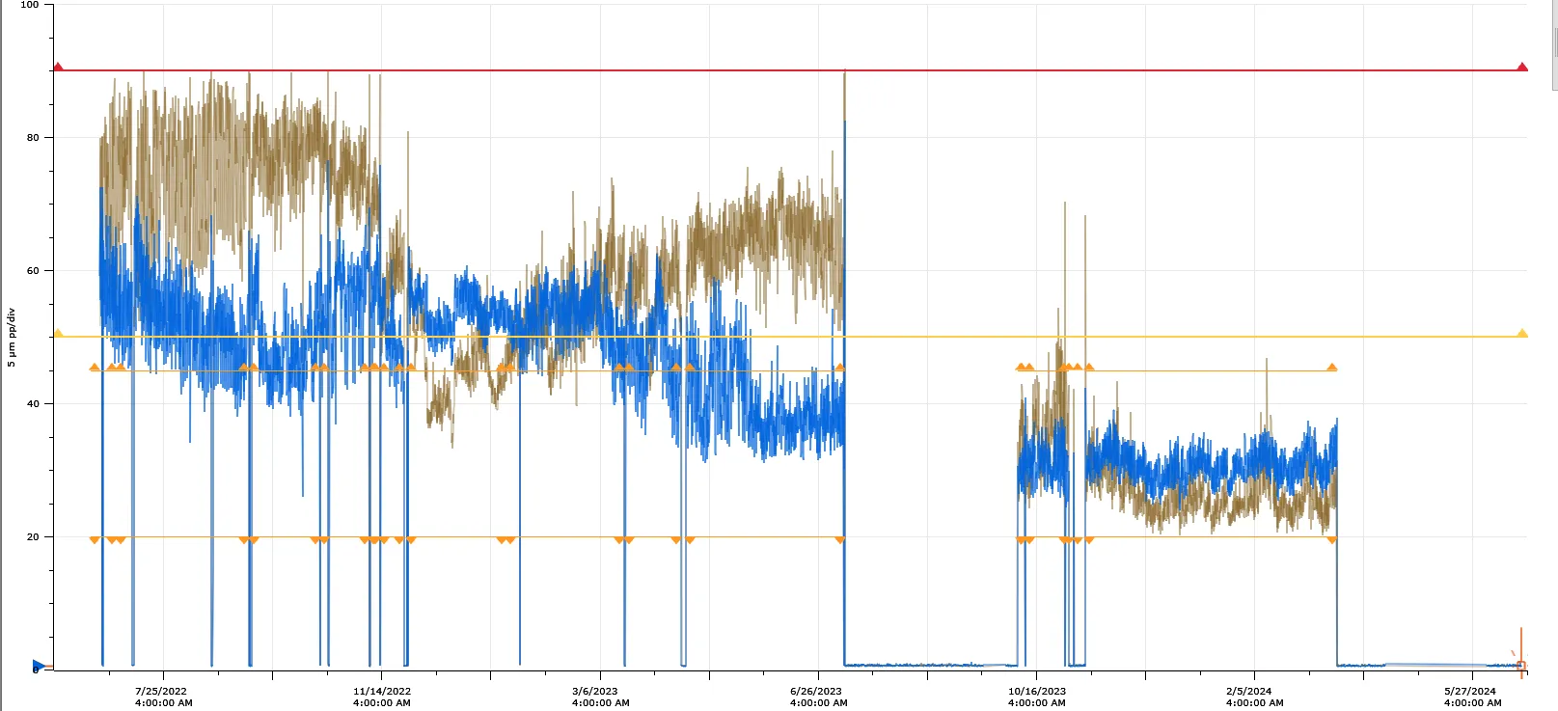This screenshot has height=711, width=1558.
Task: Click the 3/6/2023 date label on x-axis
Action: (599, 697)
